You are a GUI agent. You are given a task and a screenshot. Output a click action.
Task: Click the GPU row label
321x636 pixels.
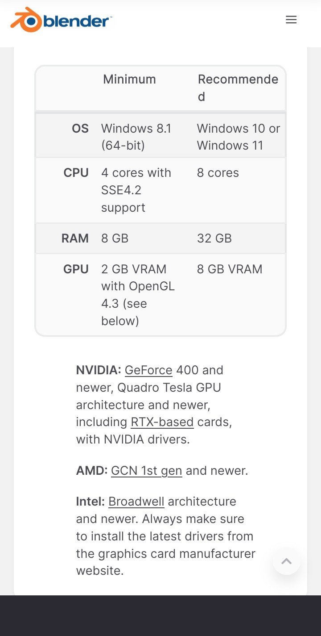coord(76,269)
